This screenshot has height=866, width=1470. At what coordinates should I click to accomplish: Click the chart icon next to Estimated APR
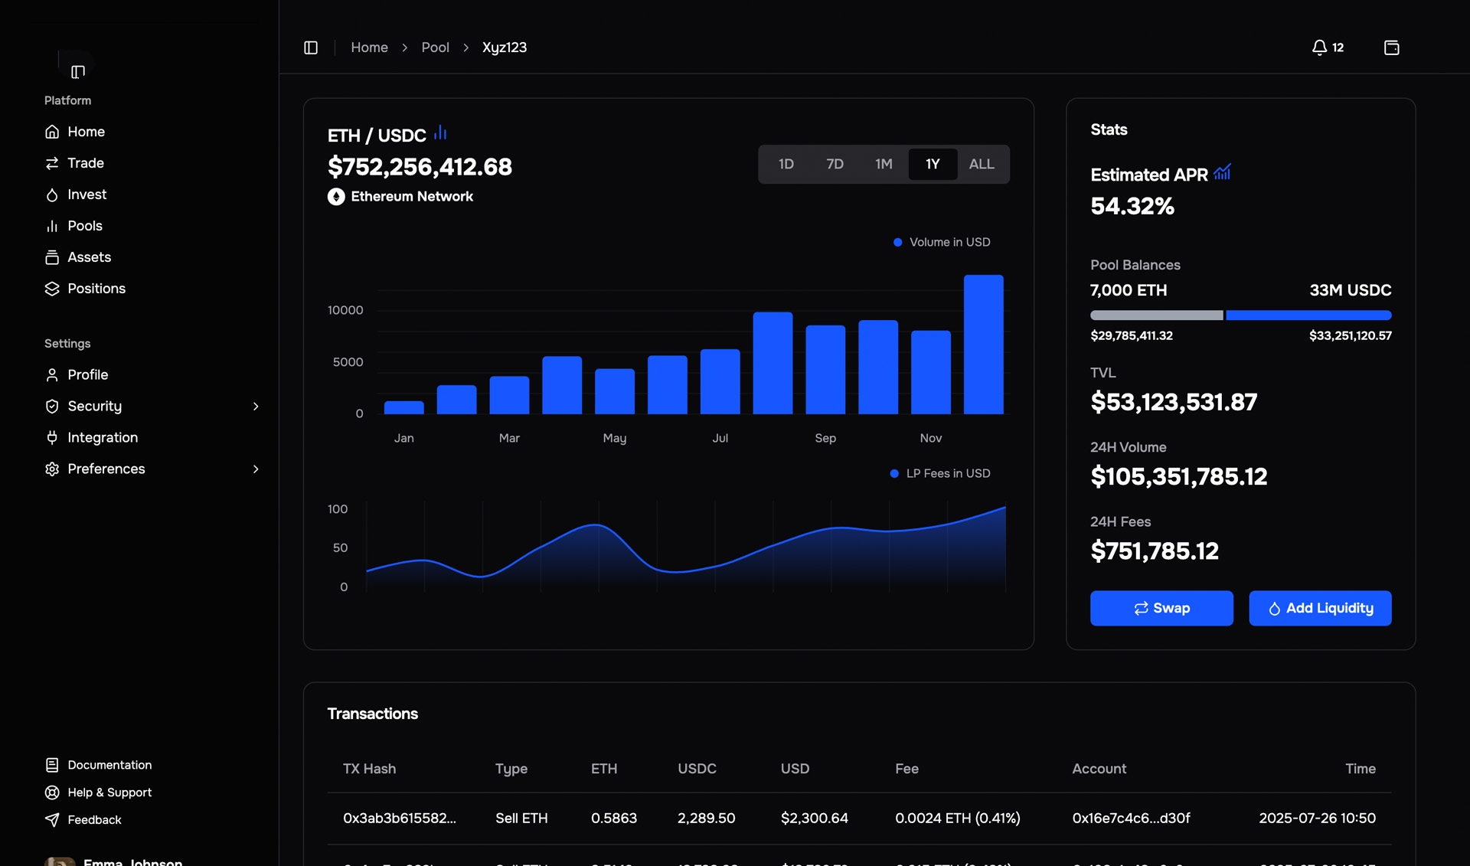point(1222,172)
